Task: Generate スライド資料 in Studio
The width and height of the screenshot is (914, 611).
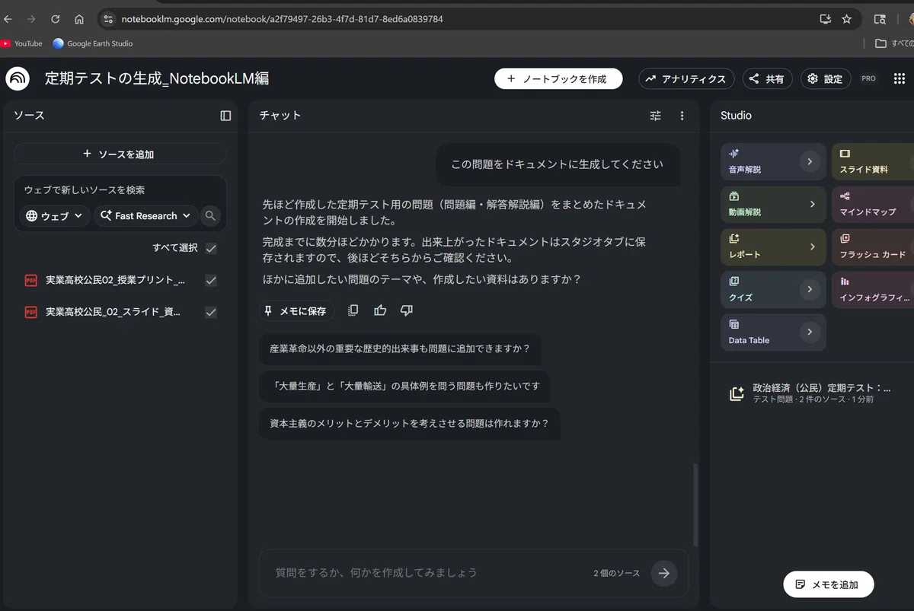Action: pos(872,161)
